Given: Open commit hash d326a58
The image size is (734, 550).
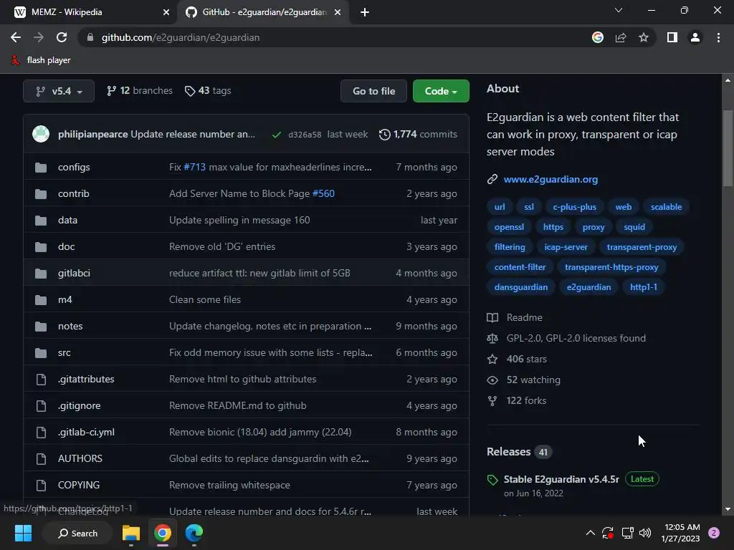Looking at the screenshot, I should coord(305,135).
